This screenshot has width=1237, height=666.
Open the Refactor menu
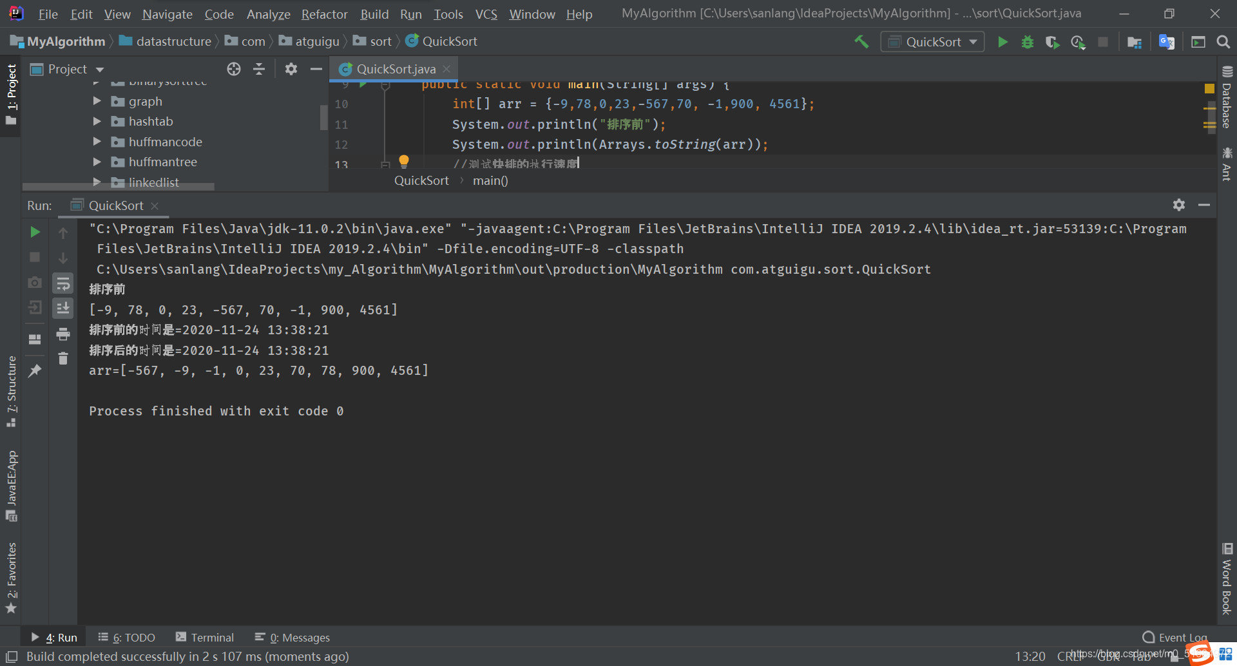324,14
